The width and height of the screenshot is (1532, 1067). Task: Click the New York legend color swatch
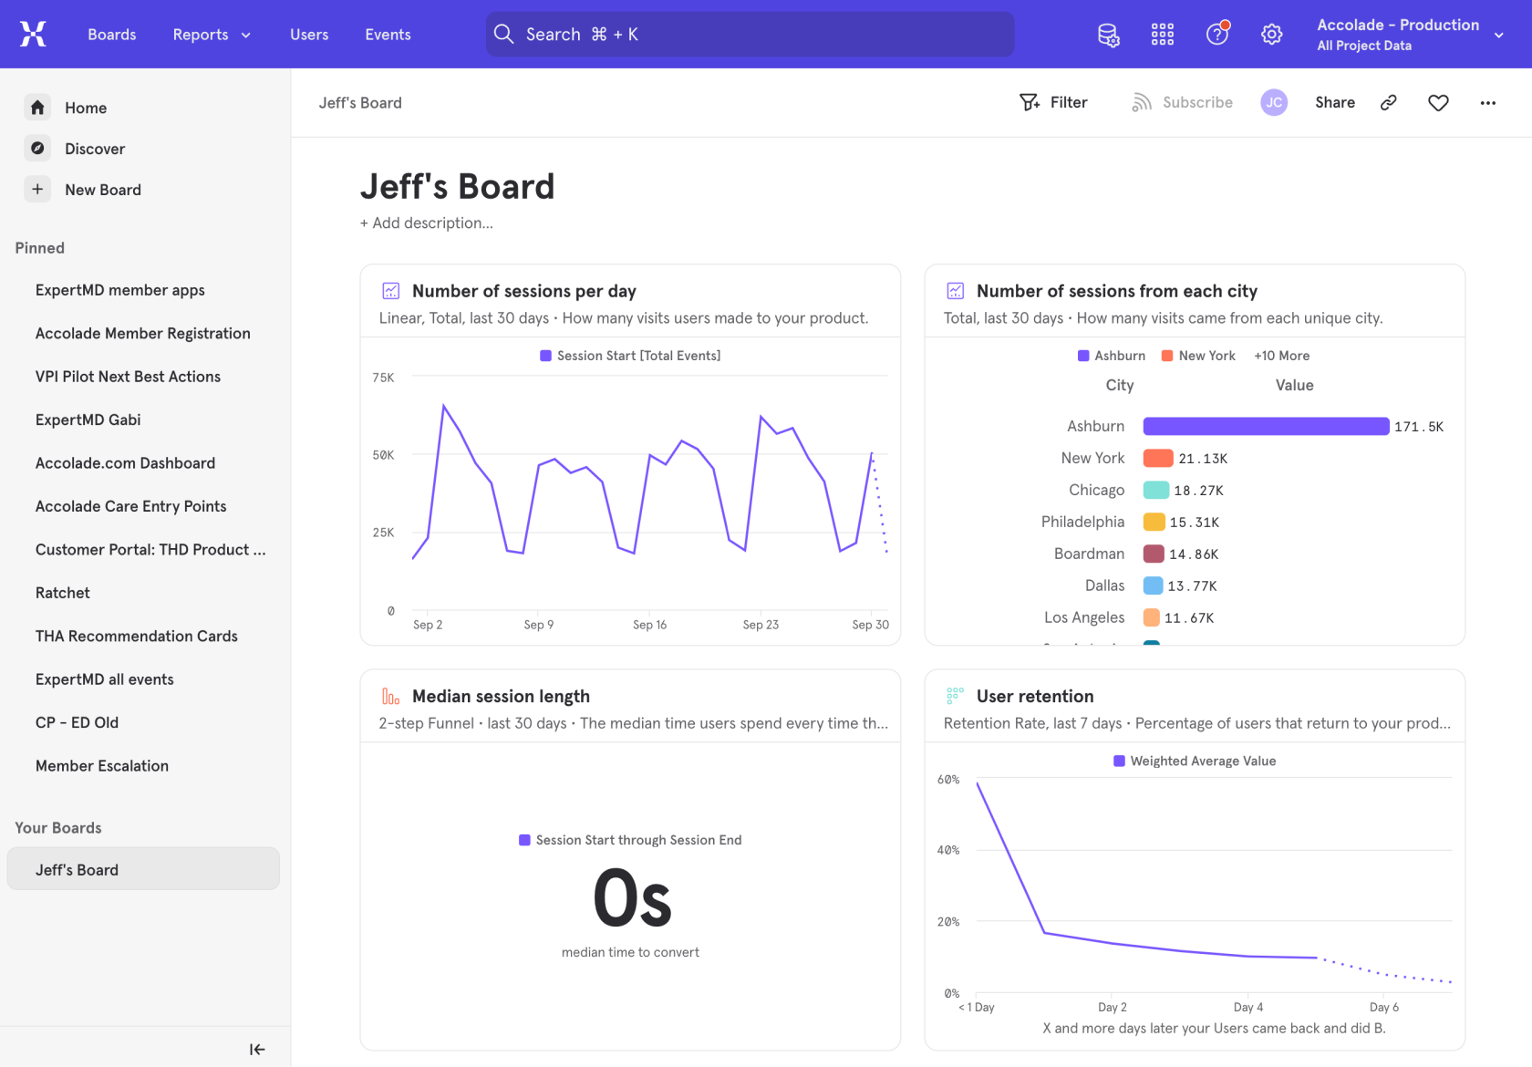(1167, 356)
